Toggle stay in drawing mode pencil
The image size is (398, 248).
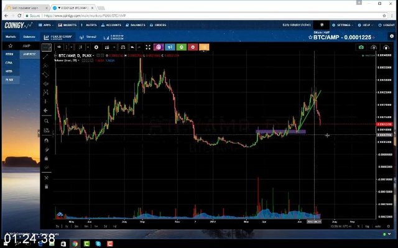tap(46, 150)
